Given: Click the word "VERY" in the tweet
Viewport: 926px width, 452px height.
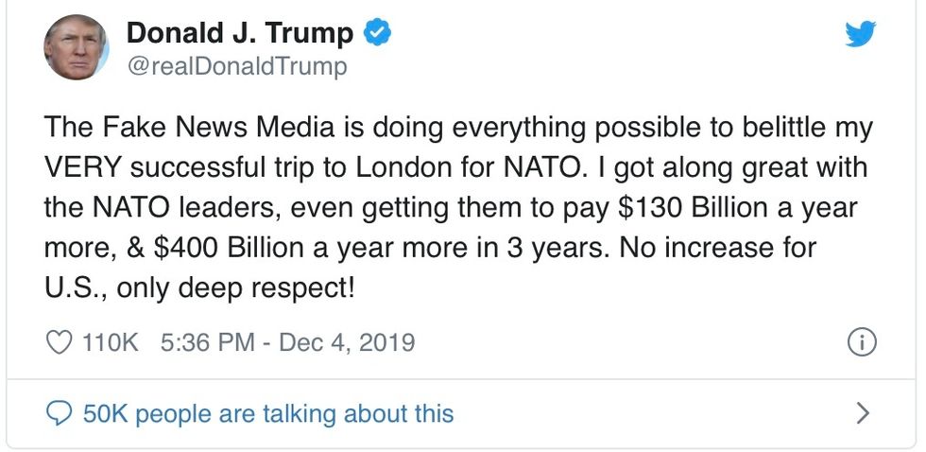Looking at the screenshot, I should click(x=83, y=167).
